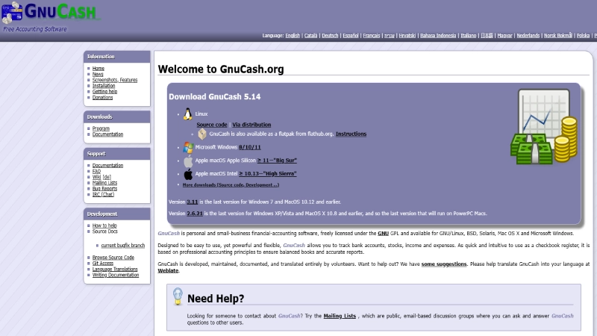Click the Linux penguin icon

point(188,114)
